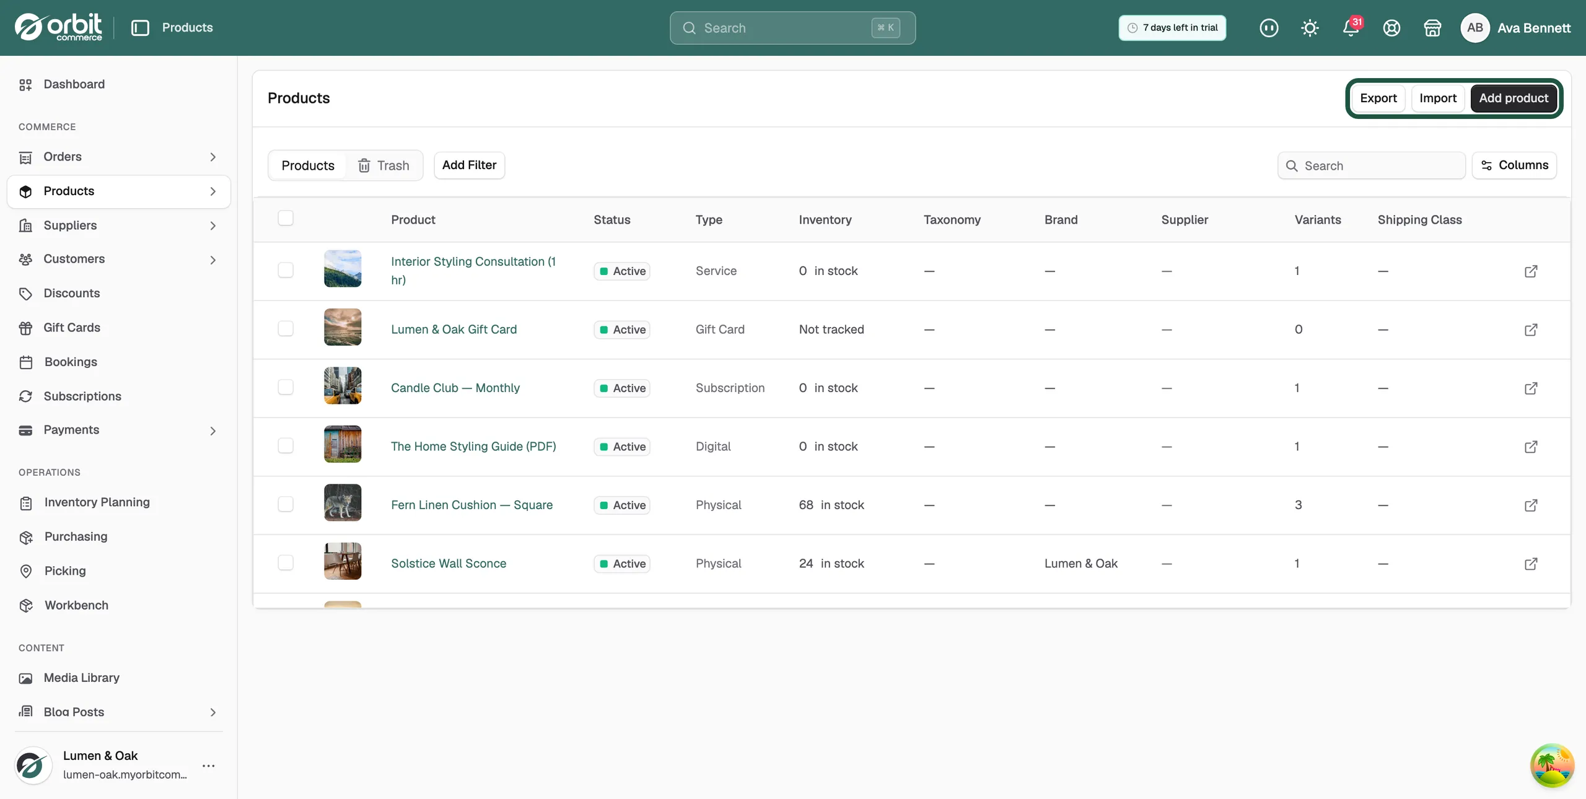
Task: Click the product table Search field
Action: 1372,165
